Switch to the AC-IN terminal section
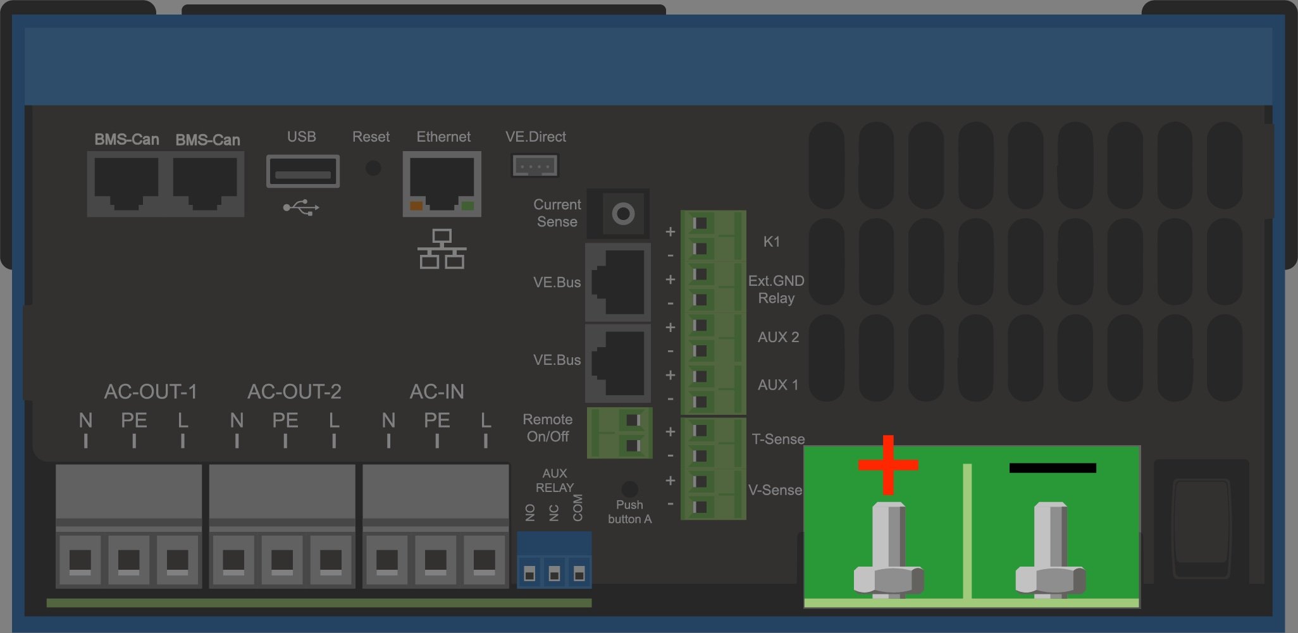This screenshot has height=633, width=1298. coord(435,525)
